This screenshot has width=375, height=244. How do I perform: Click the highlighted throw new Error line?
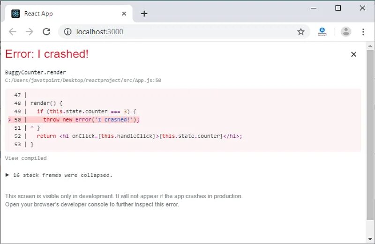74,119
